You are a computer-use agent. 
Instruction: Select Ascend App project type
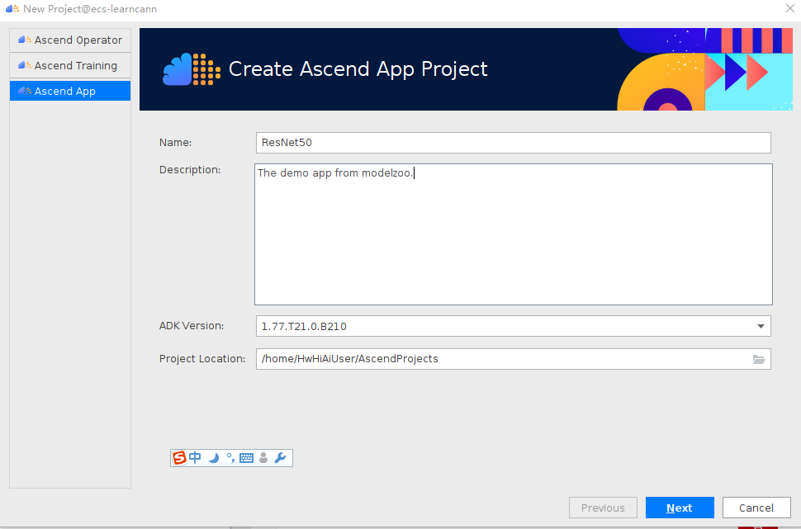pyautogui.click(x=70, y=91)
